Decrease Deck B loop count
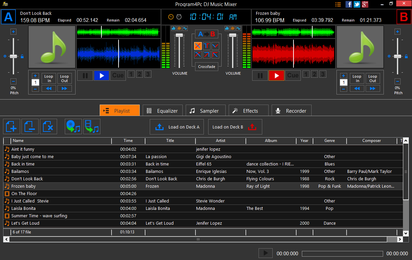 click(x=344, y=89)
